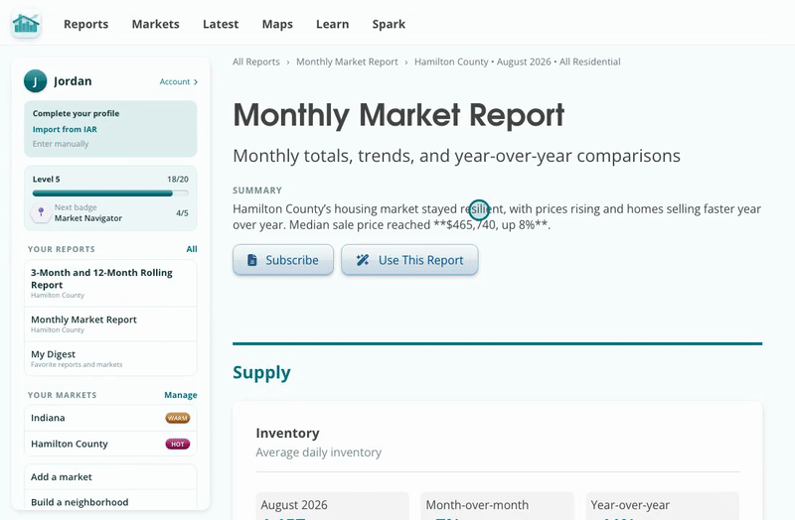Click the Jordan avatar circle

(35, 81)
